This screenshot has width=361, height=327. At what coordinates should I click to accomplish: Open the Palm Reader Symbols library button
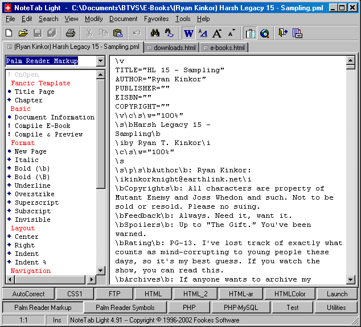coord(125,308)
